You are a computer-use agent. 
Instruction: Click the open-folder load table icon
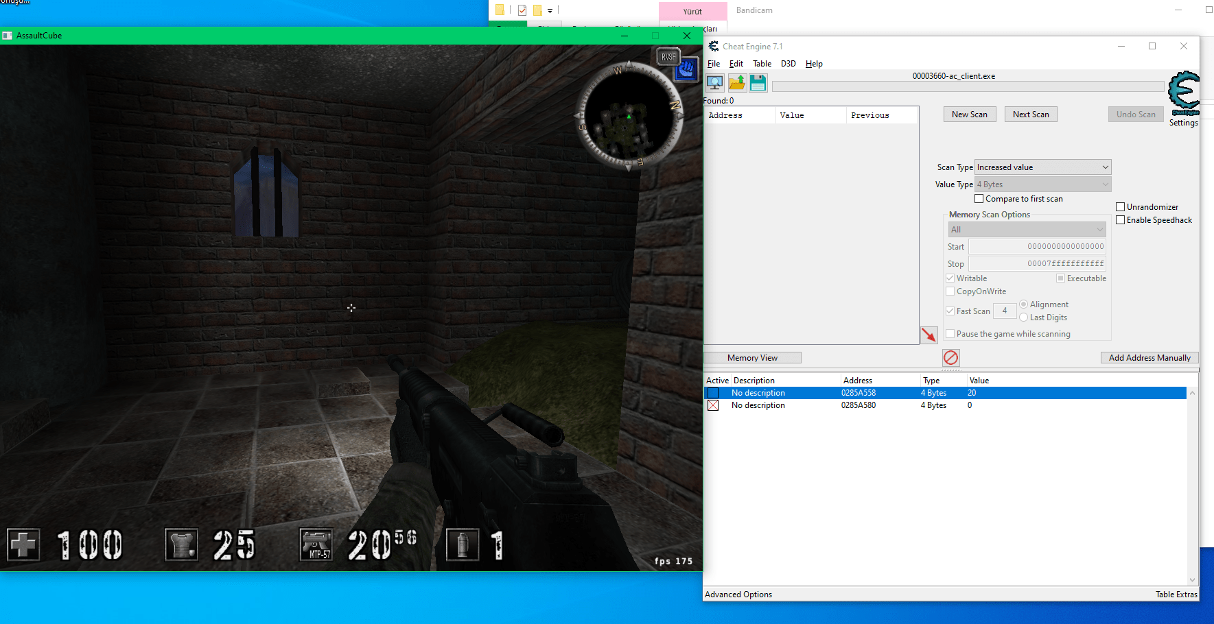click(737, 83)
